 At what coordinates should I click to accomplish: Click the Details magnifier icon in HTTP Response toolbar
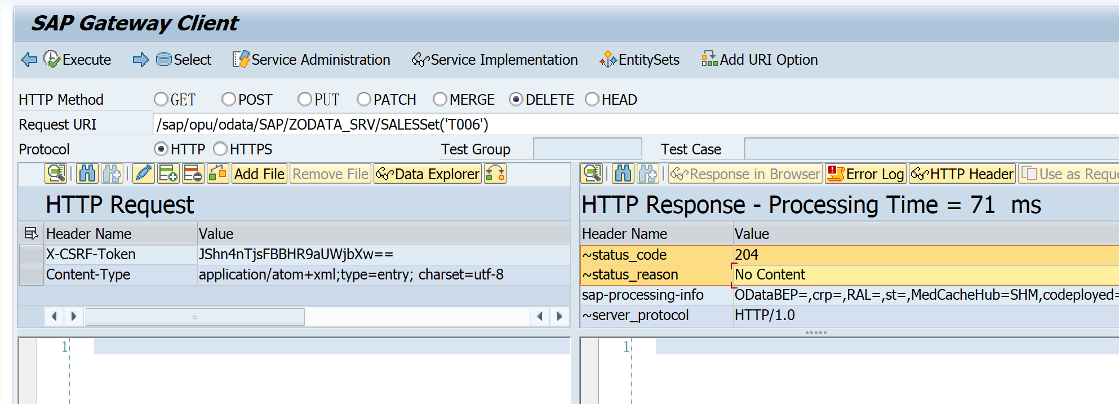point(592,174)
